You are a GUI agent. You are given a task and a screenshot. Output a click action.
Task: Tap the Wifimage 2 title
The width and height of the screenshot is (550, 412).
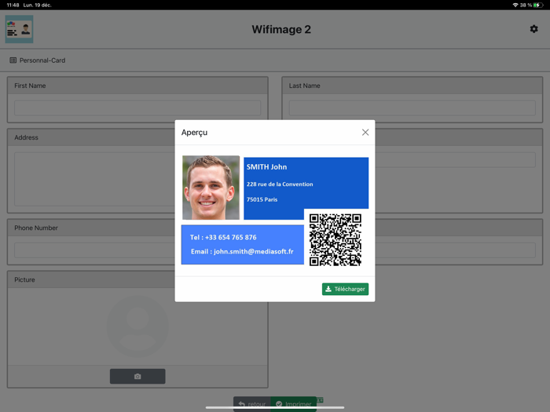tap(281, 30)
